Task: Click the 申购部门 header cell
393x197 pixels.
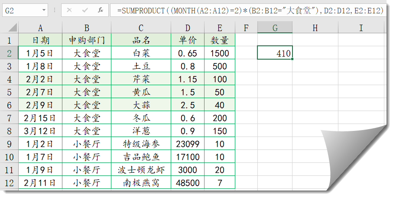Action: (x=87, y=40)
